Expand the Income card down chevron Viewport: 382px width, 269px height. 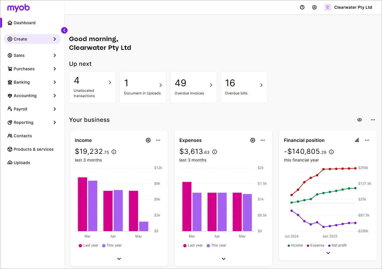(x=119, y=259)
